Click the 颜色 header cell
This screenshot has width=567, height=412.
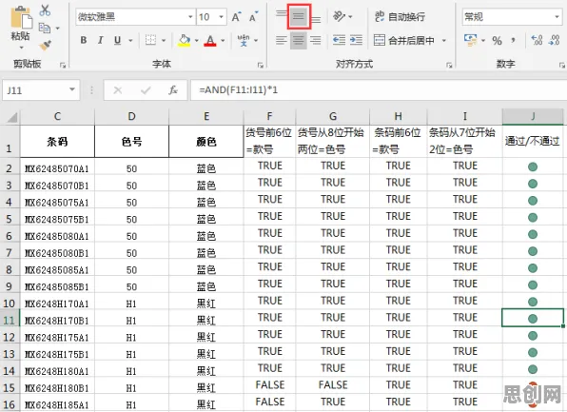tap(206, 142)
